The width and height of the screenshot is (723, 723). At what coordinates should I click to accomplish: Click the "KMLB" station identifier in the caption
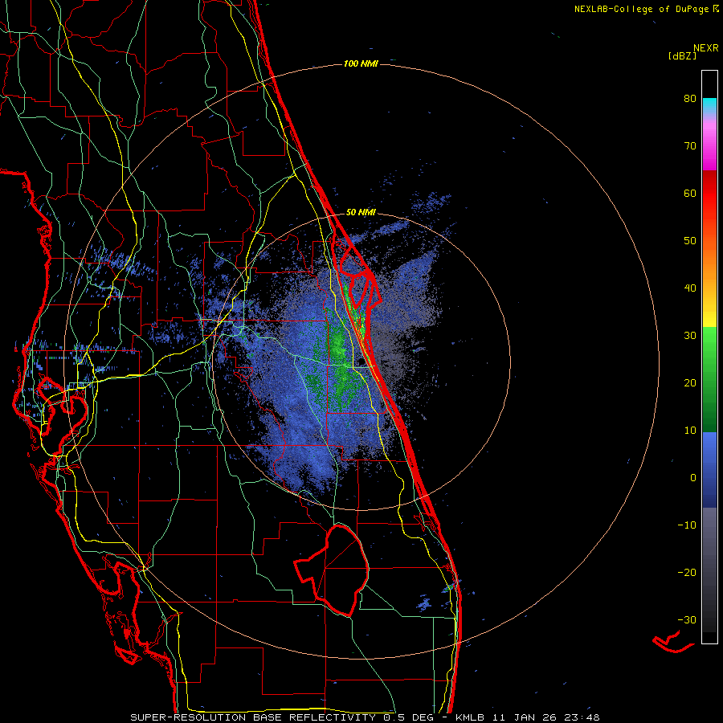[x=469, y=717]
